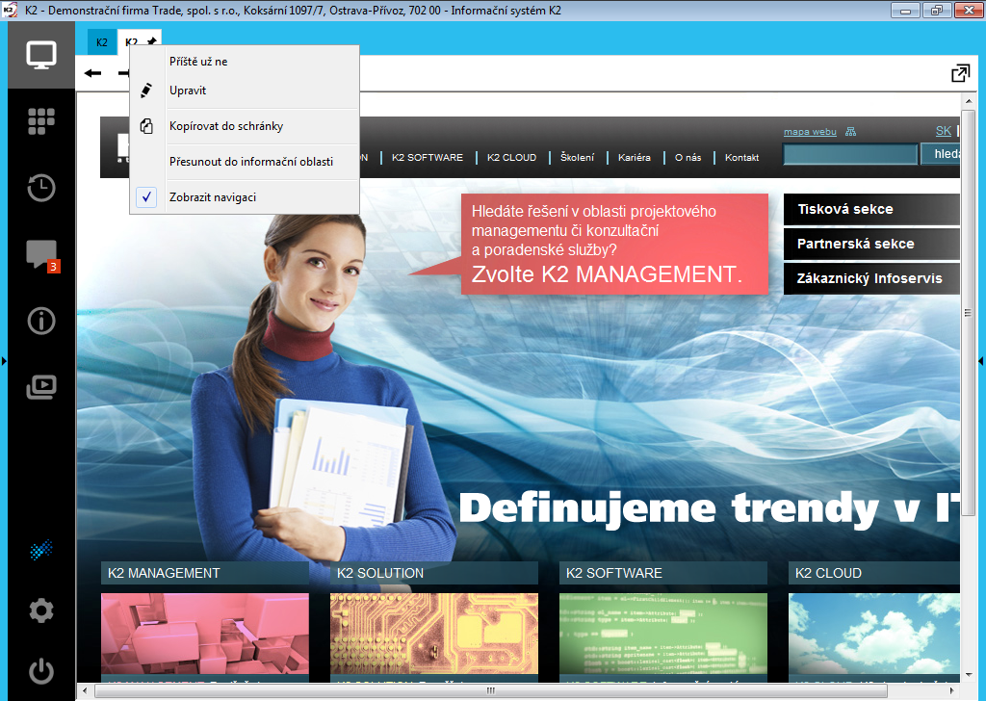Click the vertical scrollbar thumb
This screenshot has width=986, height=701.
point(969,312)
